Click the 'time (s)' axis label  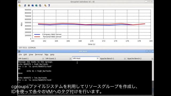pos(92,44)
